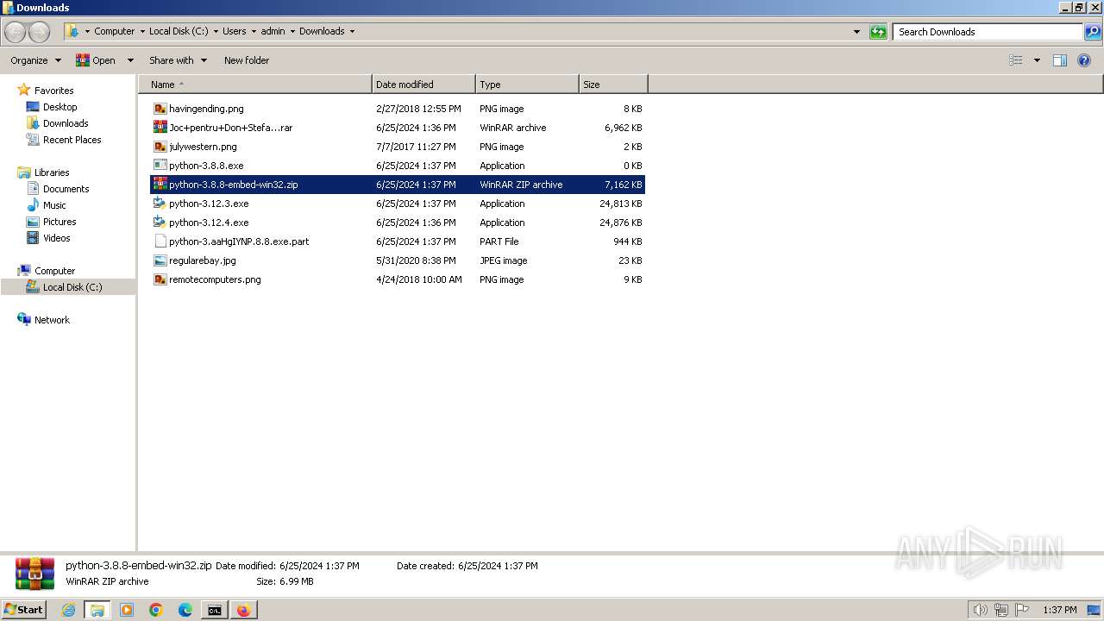Viewport: 1104px width, 621px height.
Task: Click Libraries header in navigation pane
Action: pos(52,172)
